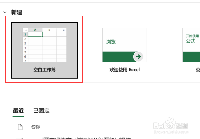Click the cut-off 公 caption under formula template
The height and width of the screenshot is (139, 200).
198,69
